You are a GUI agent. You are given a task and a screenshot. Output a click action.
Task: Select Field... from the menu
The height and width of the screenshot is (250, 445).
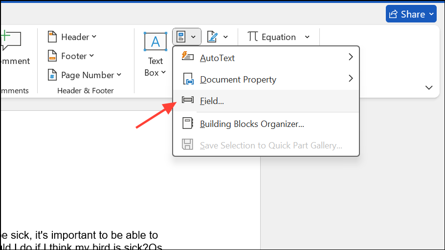point(212,101)
